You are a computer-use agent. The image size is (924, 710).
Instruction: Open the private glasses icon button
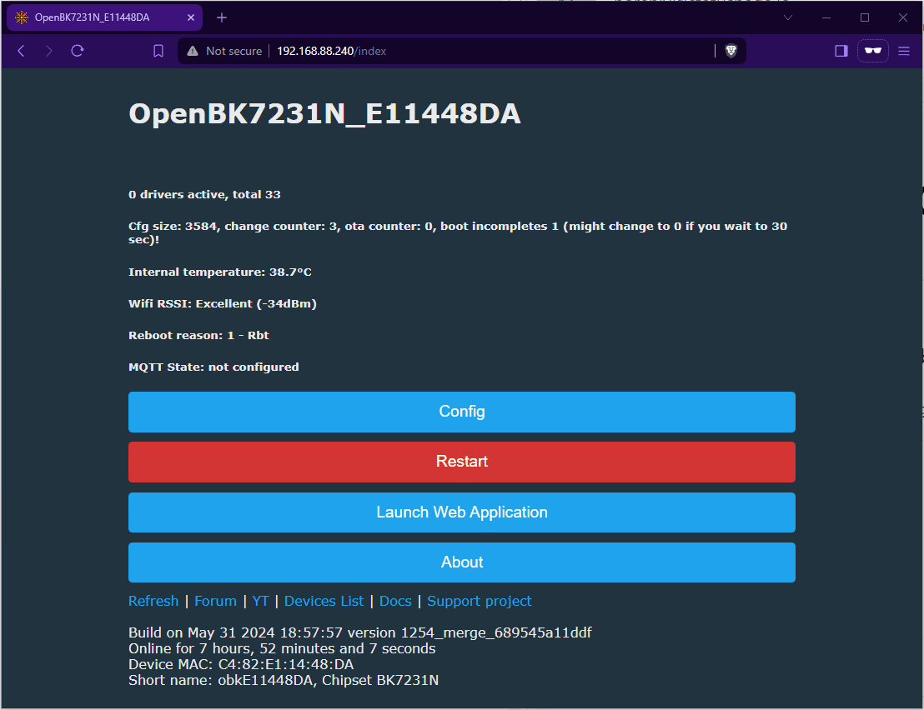pos(873,51)
